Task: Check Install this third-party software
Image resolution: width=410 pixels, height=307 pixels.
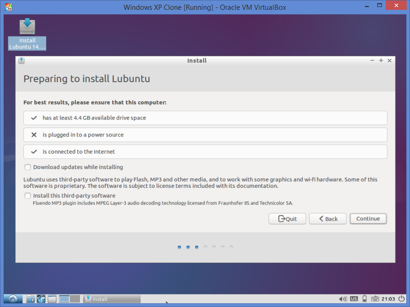Action: pyautogui.click(x=28, y=196)
